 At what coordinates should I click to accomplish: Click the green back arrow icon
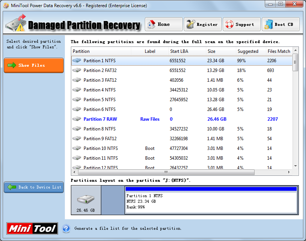pyautogui.click(x=12, y=187)
